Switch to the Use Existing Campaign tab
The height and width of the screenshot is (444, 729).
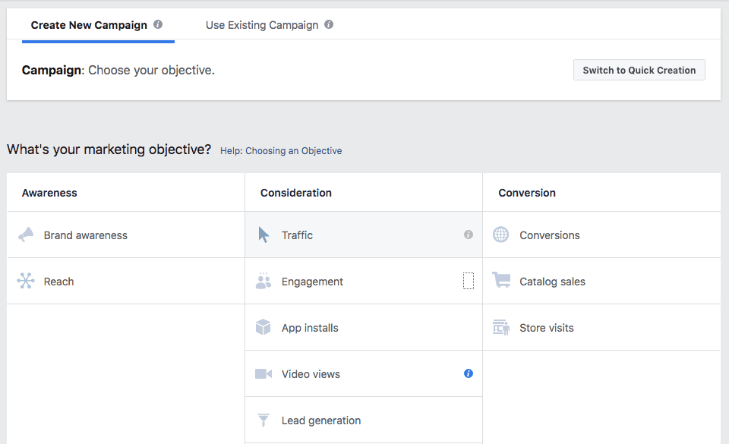262,24
